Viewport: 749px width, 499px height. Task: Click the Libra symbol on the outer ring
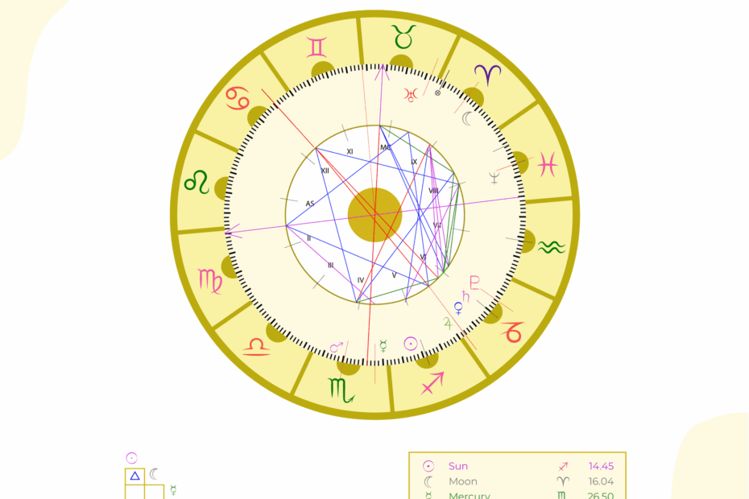point(257,347)
